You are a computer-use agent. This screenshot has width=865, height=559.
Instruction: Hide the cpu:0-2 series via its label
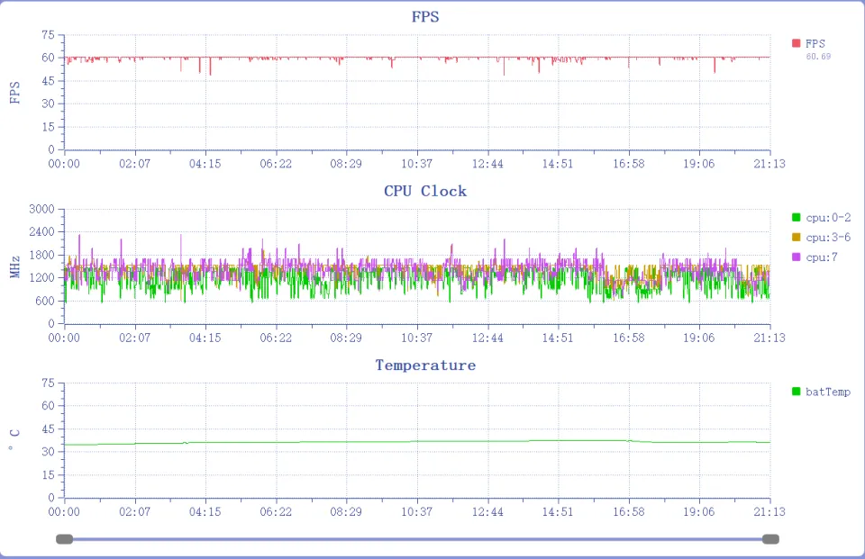pyautogui.click(x=828, y=217)
